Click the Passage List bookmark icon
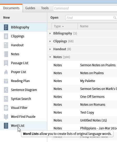 [x=6, y=63]
